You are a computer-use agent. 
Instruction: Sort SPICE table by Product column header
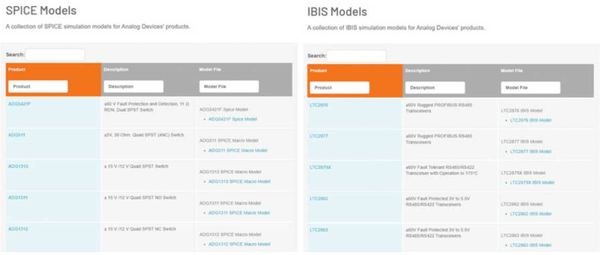click(16, 70)
